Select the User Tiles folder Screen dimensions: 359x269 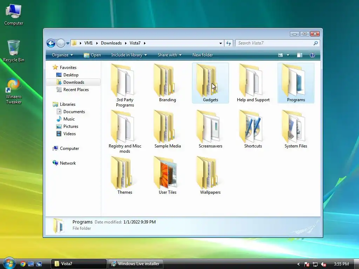coord(167,175)
